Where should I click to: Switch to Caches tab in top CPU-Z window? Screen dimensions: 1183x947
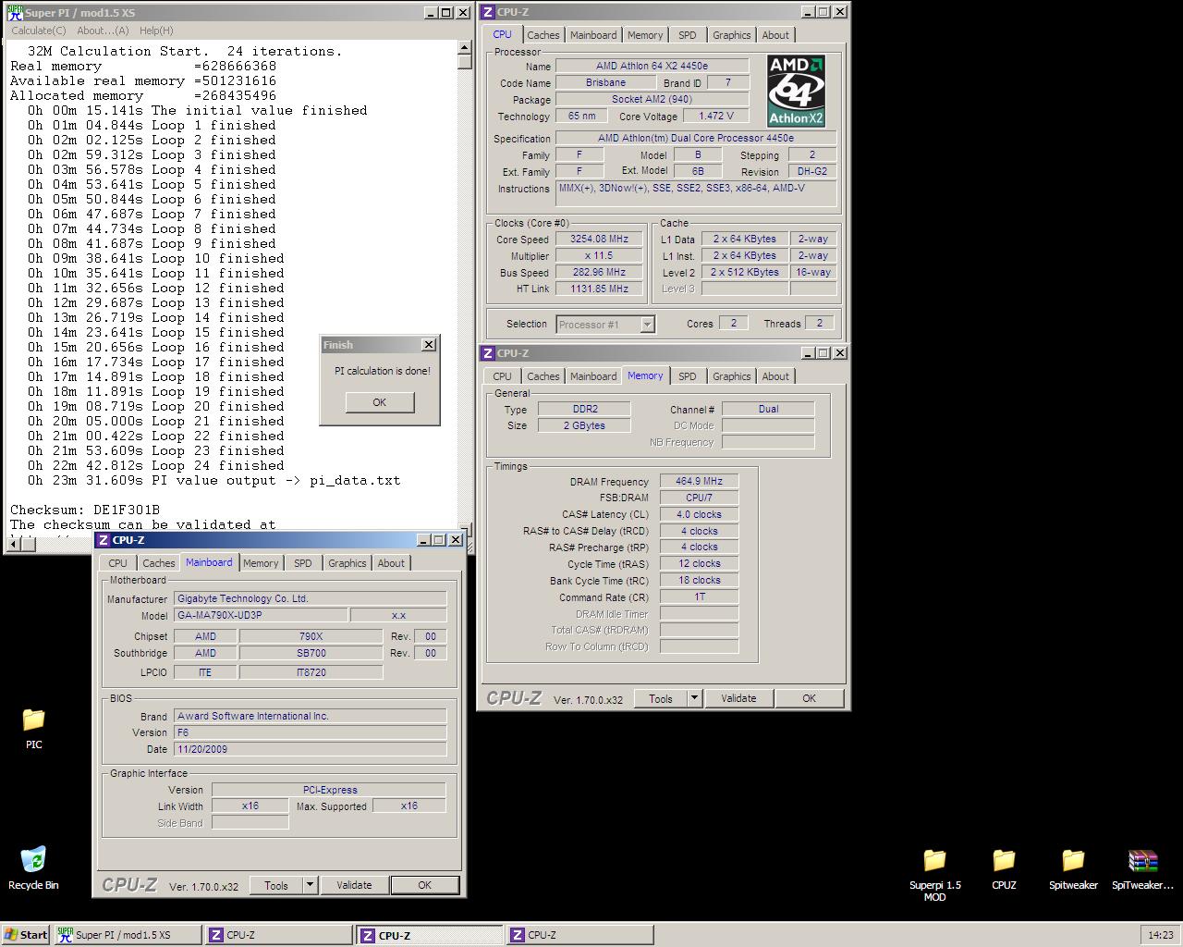[543, 35]
